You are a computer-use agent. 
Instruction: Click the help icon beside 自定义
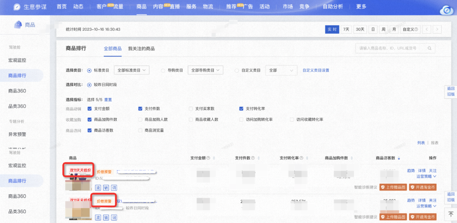416,29
